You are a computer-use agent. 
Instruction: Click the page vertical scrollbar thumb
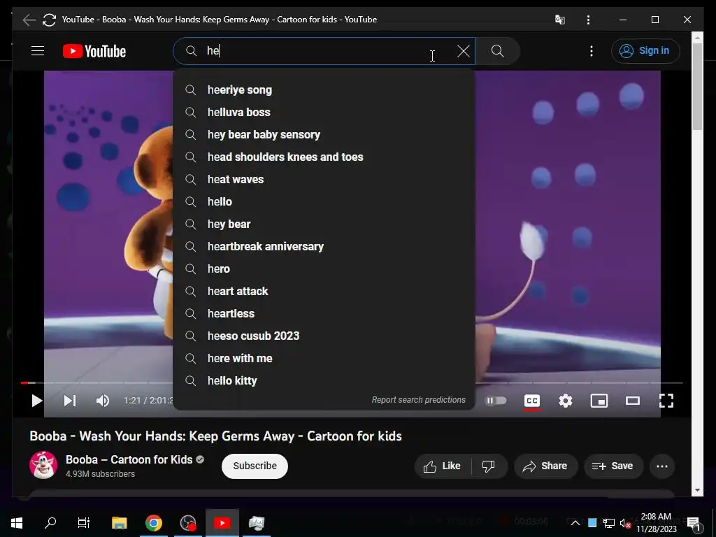tap(697, 87)
